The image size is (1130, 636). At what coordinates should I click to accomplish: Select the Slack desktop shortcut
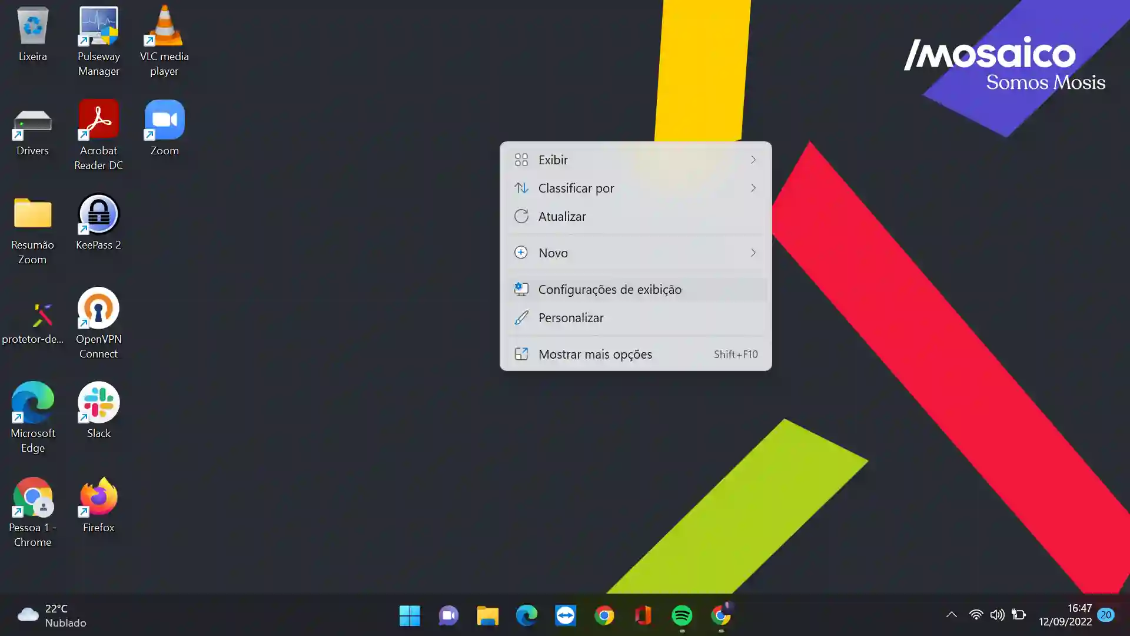pos(98,411)
